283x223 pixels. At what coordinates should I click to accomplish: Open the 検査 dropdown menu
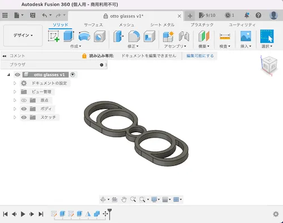(x=225, y=46)
